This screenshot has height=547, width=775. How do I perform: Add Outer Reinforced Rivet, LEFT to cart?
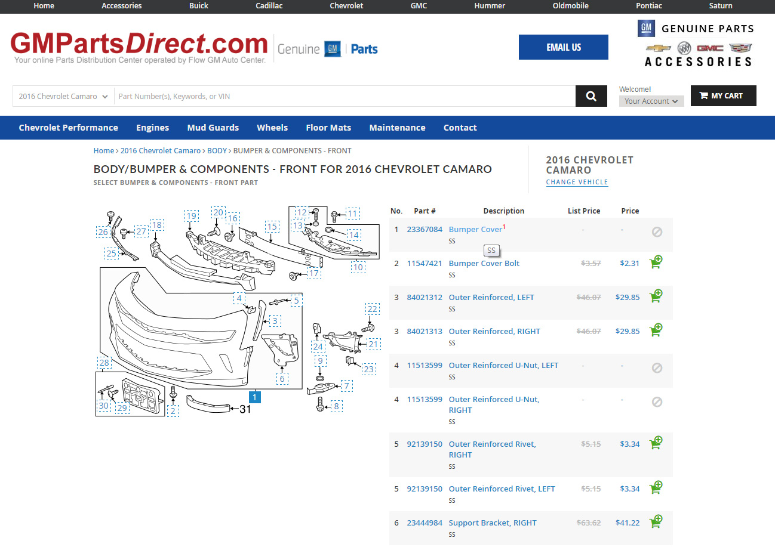(656, 487)
